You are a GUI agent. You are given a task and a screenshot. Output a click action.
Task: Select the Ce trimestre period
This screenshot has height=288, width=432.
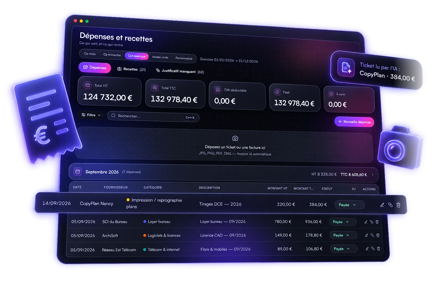pos(112,55)
